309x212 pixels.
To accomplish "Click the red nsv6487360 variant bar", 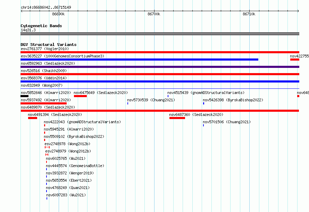I will [x=177, y=118].
